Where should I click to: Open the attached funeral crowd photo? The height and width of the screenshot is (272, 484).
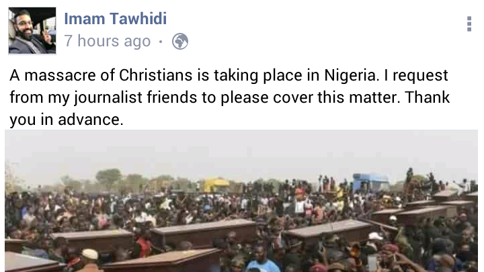[x=241, y=201]
